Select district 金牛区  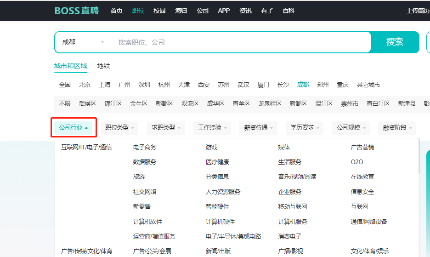coord(139,103)
